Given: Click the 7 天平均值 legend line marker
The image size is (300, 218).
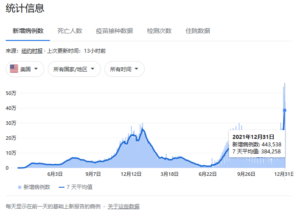Looking at the screenshot, I should click(61, 187).
